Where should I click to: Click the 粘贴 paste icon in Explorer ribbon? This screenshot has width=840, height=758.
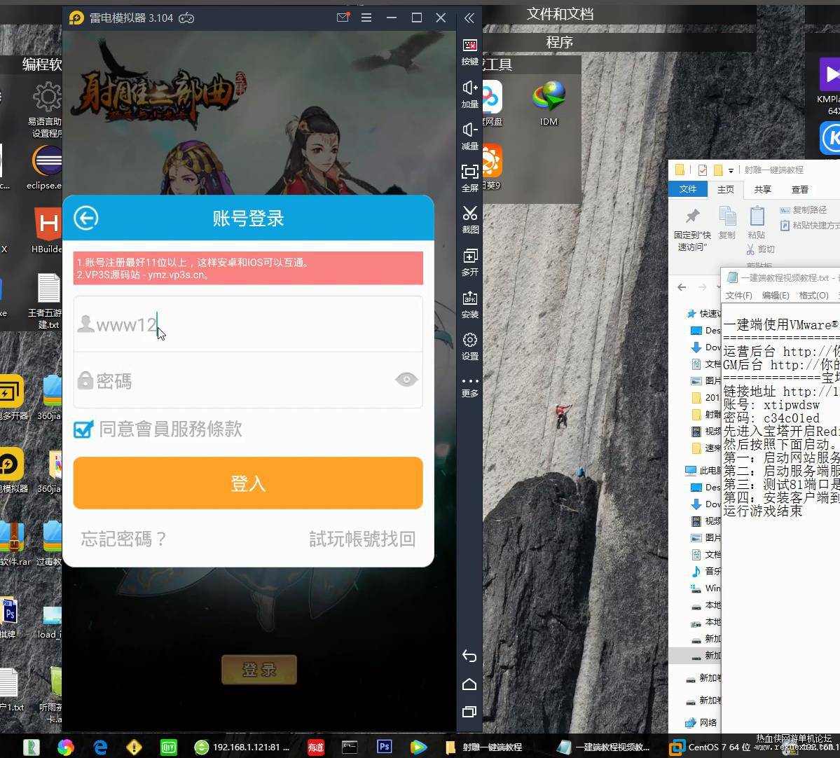pyautogui.click(x=757, y=223)
